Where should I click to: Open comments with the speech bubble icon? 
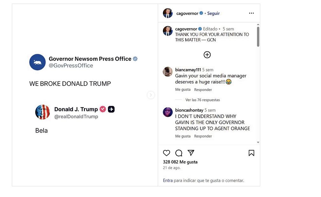click(x=179, y=153)
